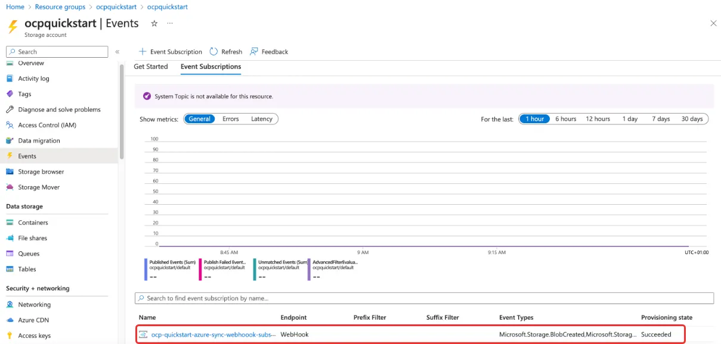Set time range to 6 hours
This screenshot has width=721, height=344.
coord(566,119)
